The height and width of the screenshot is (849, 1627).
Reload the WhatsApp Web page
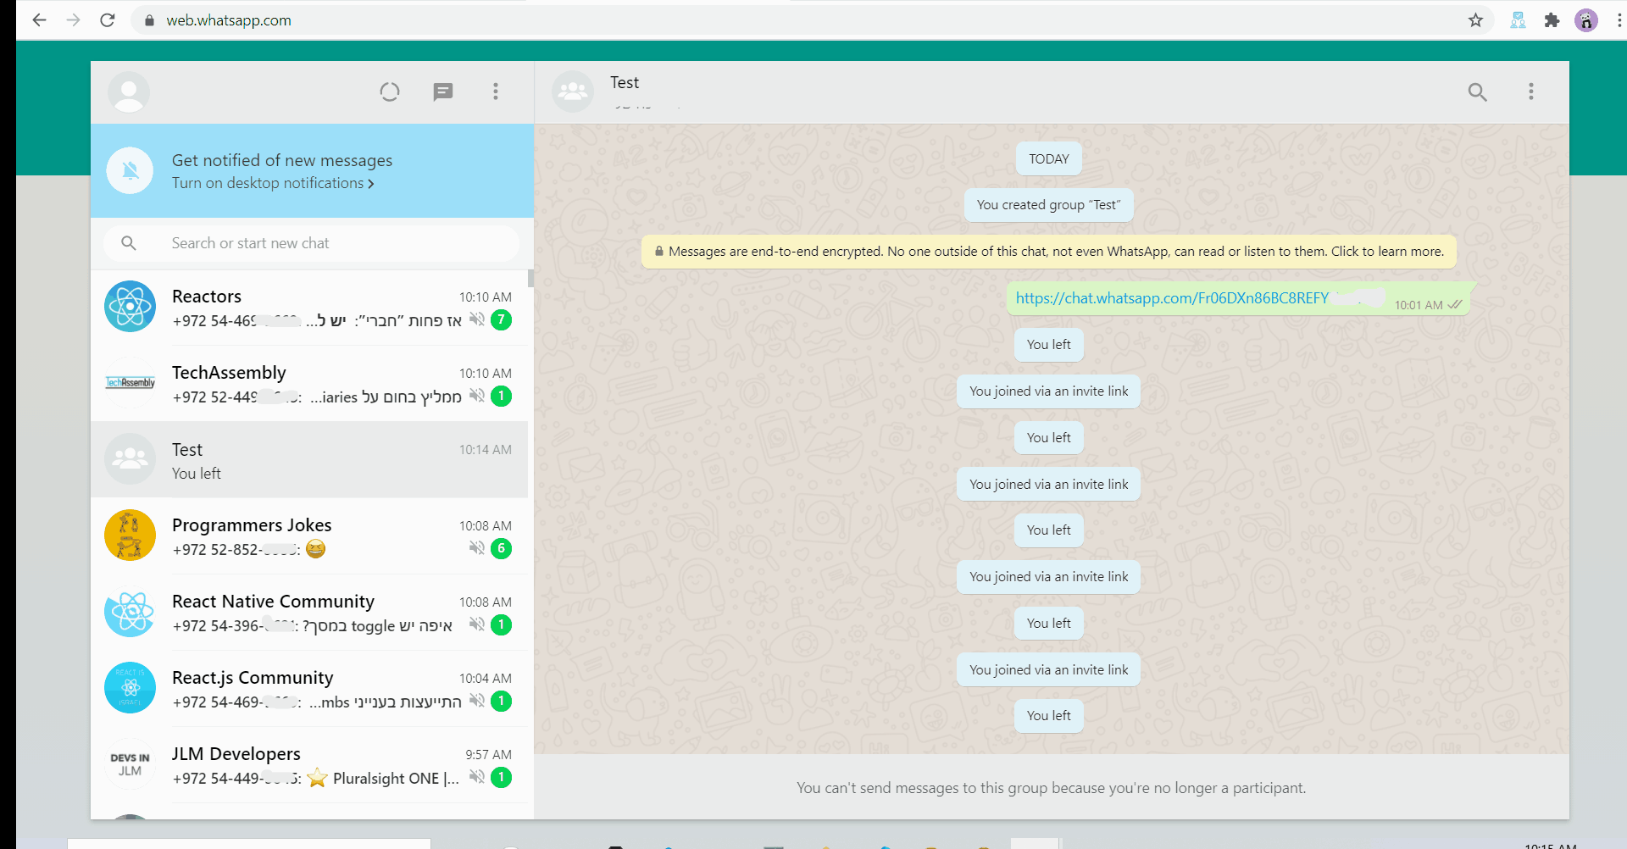[107, 19]
